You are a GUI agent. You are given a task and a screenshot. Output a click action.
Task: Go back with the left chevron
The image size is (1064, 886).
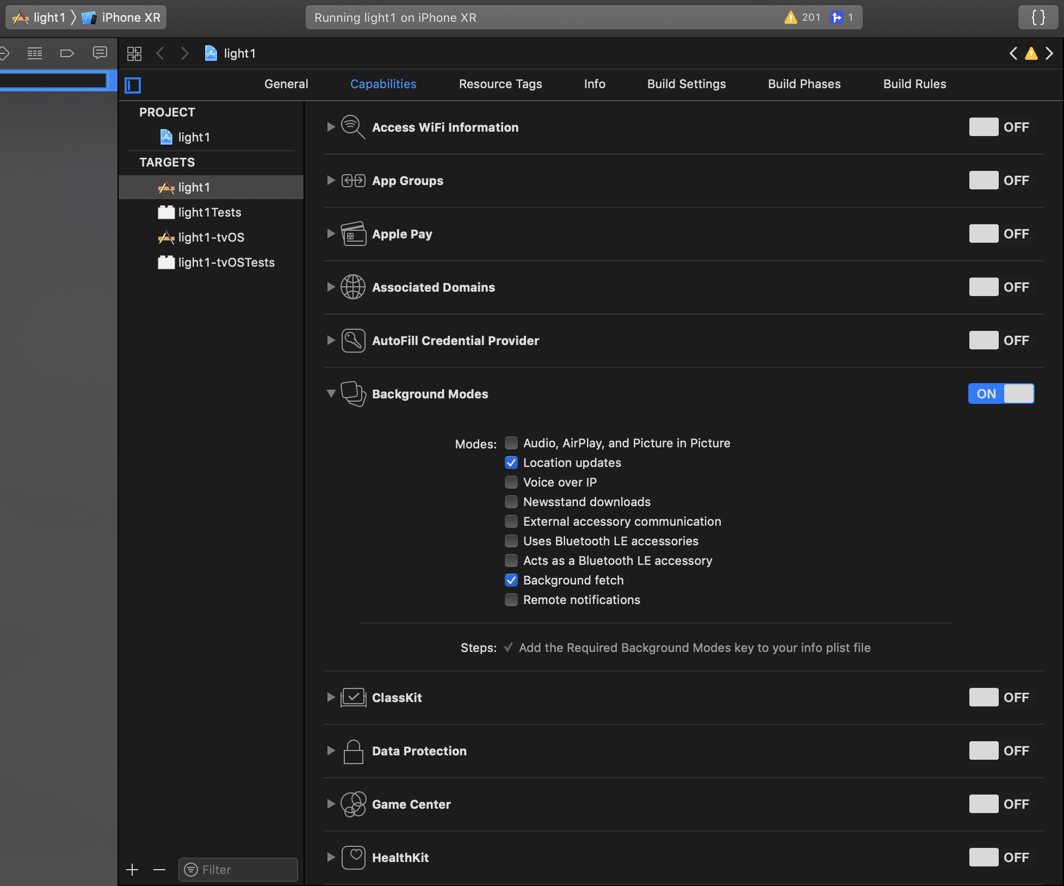160,53
